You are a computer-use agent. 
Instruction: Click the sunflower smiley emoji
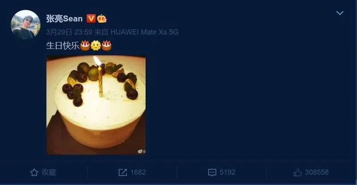click(95, 46)
